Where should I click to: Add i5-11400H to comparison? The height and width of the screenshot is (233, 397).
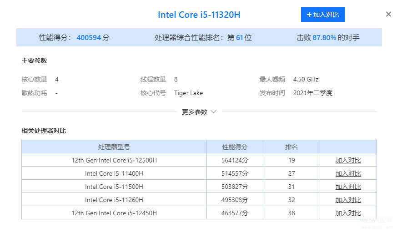tap(348, 173)
